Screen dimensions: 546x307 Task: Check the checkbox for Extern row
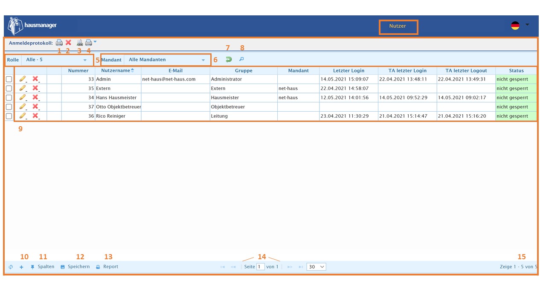(x=9, y=89)
